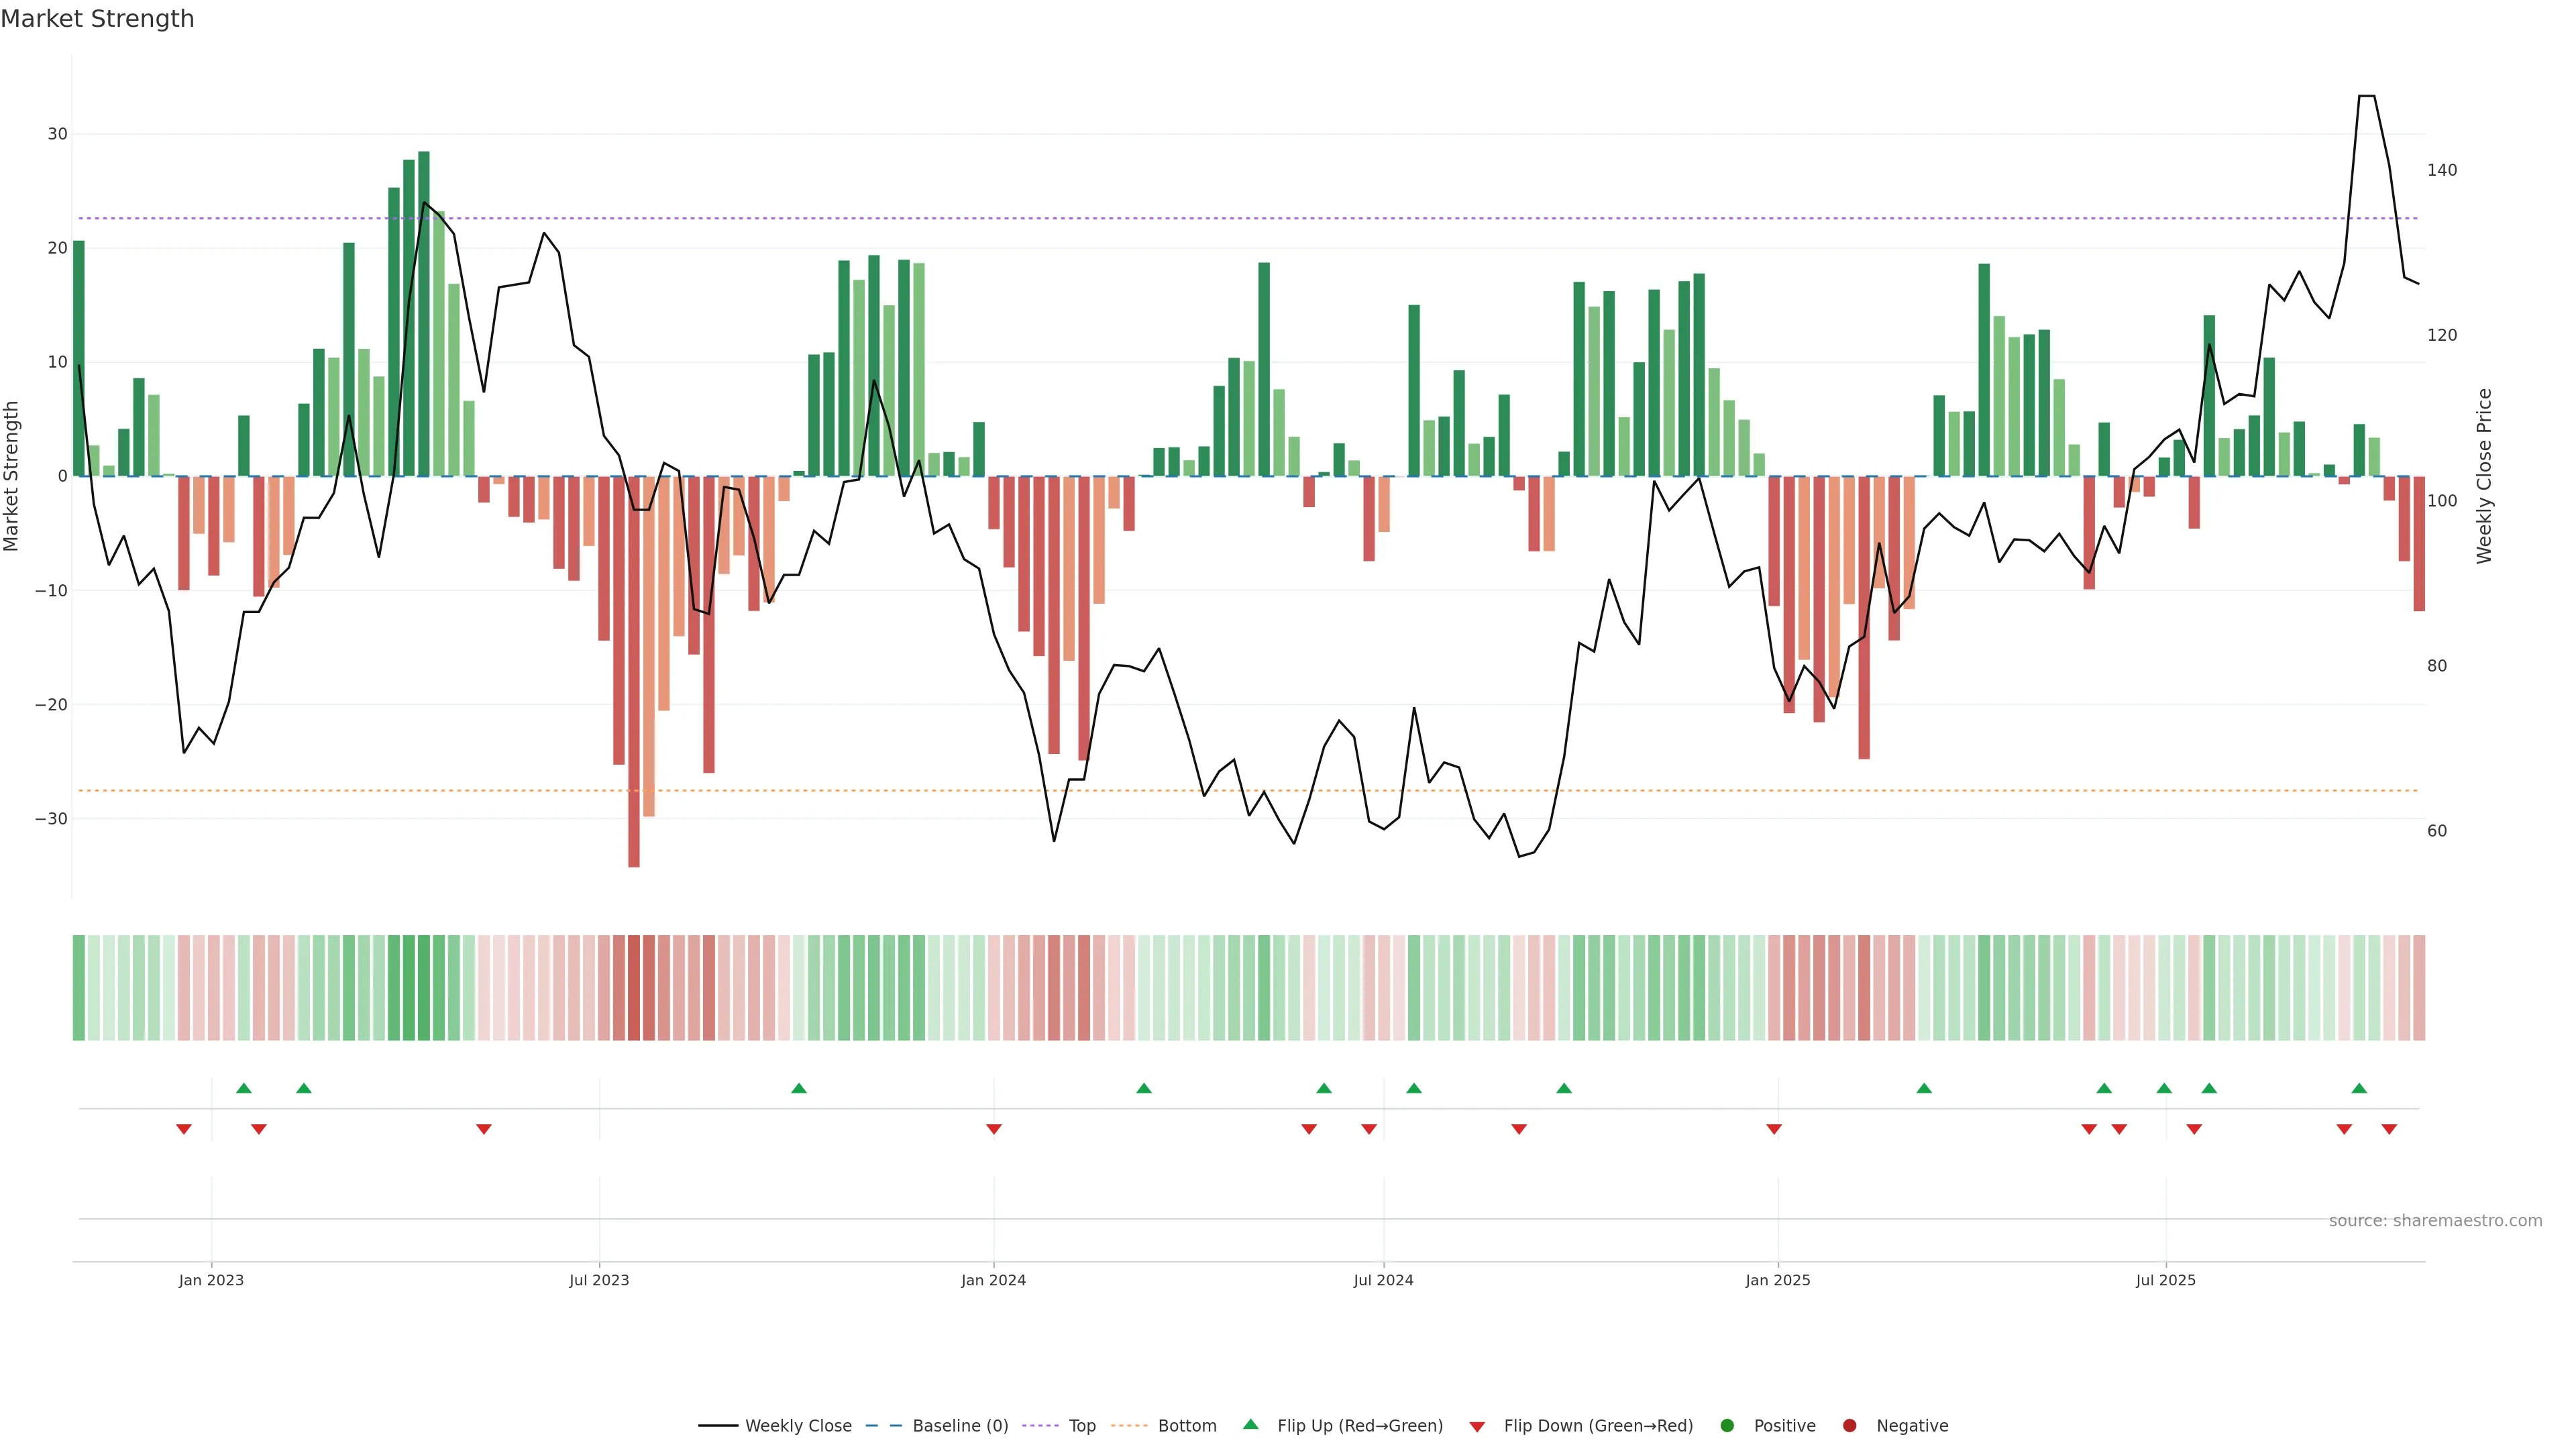The height and width of the screenshot is (1449, 2576).
Task: Hide the Top threshold line via legend
Action: 1081,1426
